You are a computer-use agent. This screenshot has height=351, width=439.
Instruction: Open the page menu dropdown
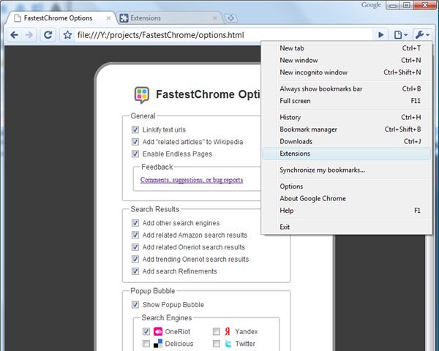pos(401,35)
